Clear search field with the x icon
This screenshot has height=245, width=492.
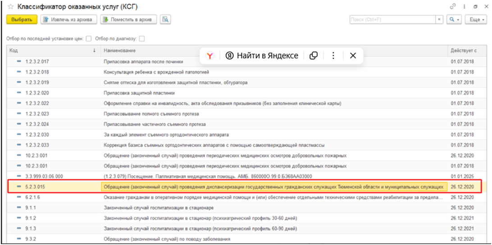click(439, 20)
